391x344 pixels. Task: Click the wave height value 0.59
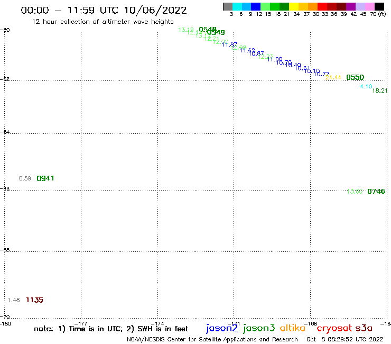click(25, 178)
